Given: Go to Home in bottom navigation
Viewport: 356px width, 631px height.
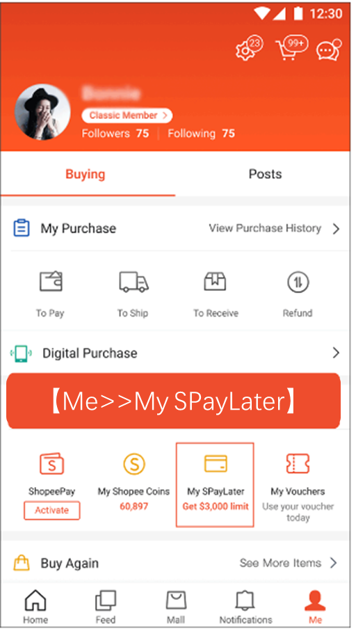Looking at the screenshot, I should (x=35, y=607).
